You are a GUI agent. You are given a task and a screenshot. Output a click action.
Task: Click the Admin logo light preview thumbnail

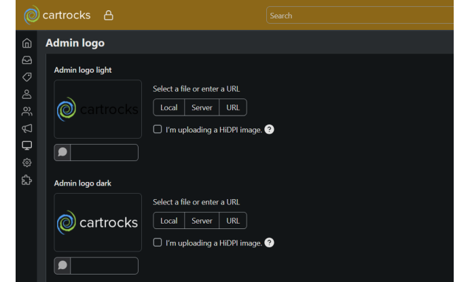pyautogui.click(x=98, y=109)
